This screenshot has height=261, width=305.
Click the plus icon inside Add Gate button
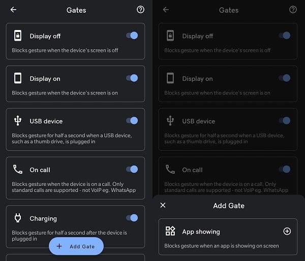tap(59, 246)
